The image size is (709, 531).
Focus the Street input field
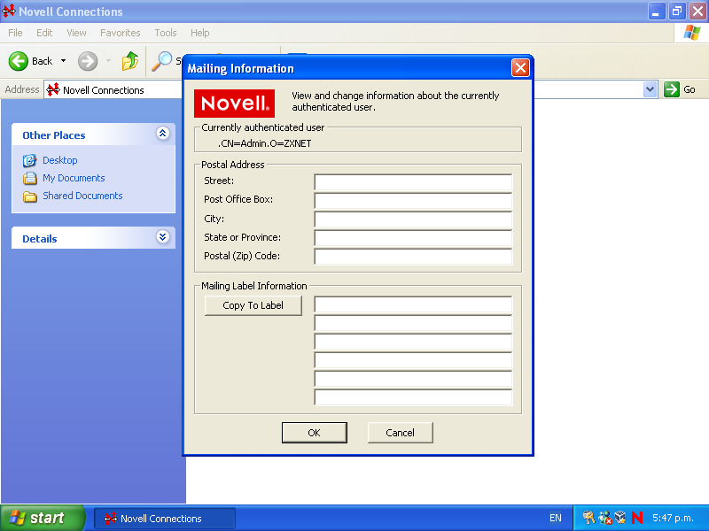point(413,182)
